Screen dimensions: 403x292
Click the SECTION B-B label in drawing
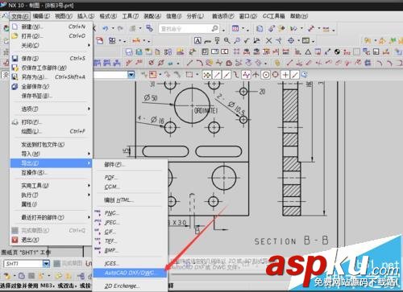(291, 241)
